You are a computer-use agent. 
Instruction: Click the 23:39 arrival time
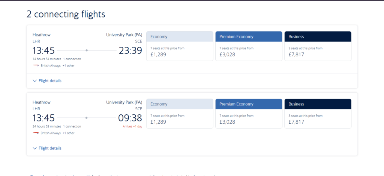(130, 50)
